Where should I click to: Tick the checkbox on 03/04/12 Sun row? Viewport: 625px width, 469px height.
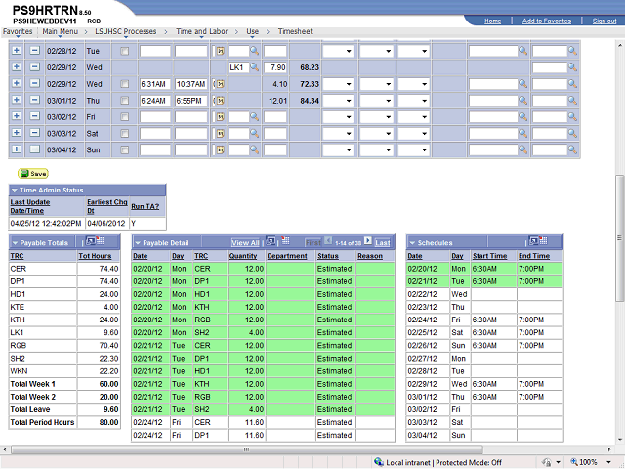[125, 149]
